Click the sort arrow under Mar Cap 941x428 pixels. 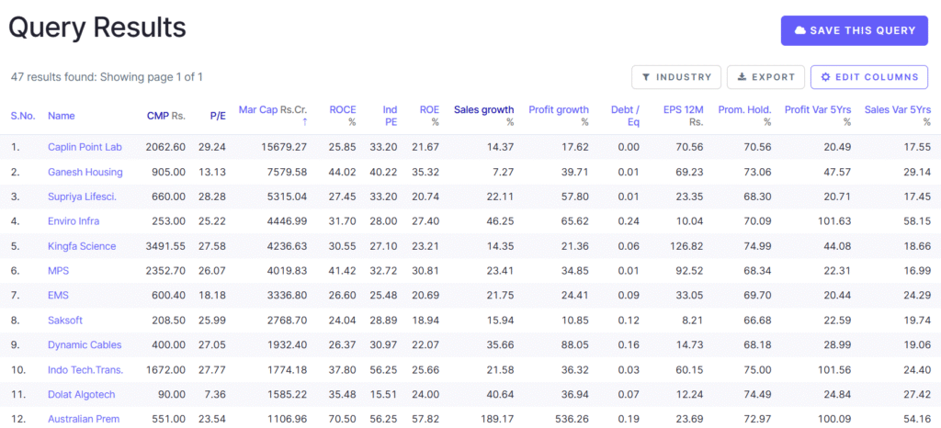click(304, 121)
